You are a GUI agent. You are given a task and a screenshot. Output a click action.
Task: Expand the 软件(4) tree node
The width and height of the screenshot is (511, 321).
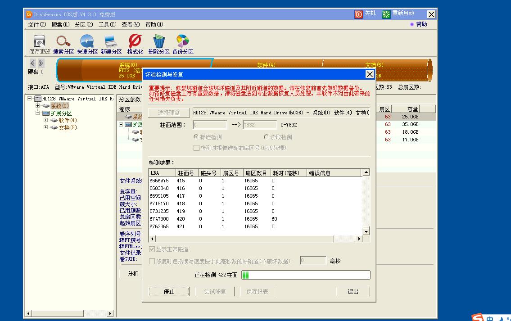(45, 120)
